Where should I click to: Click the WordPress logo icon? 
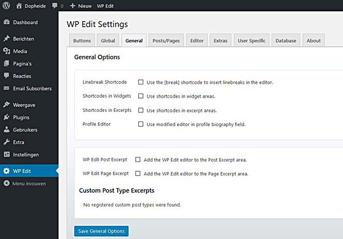tap(6, 6)
